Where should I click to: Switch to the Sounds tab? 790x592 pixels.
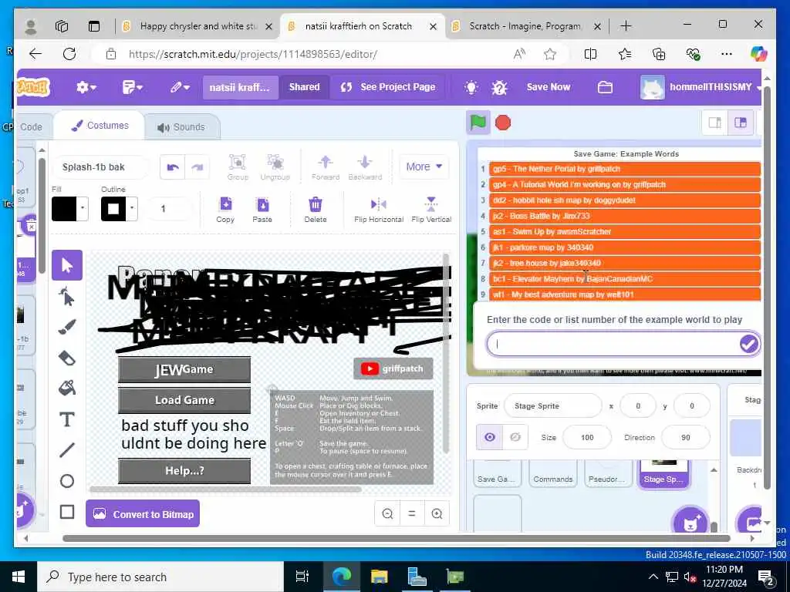tap(181, 127)
